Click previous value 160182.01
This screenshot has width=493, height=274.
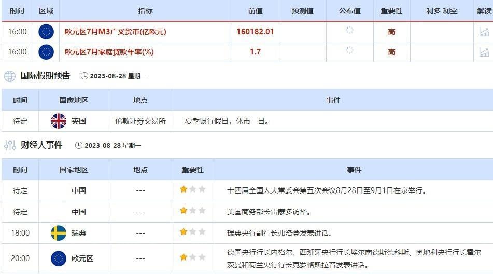[x=255, y=32]
